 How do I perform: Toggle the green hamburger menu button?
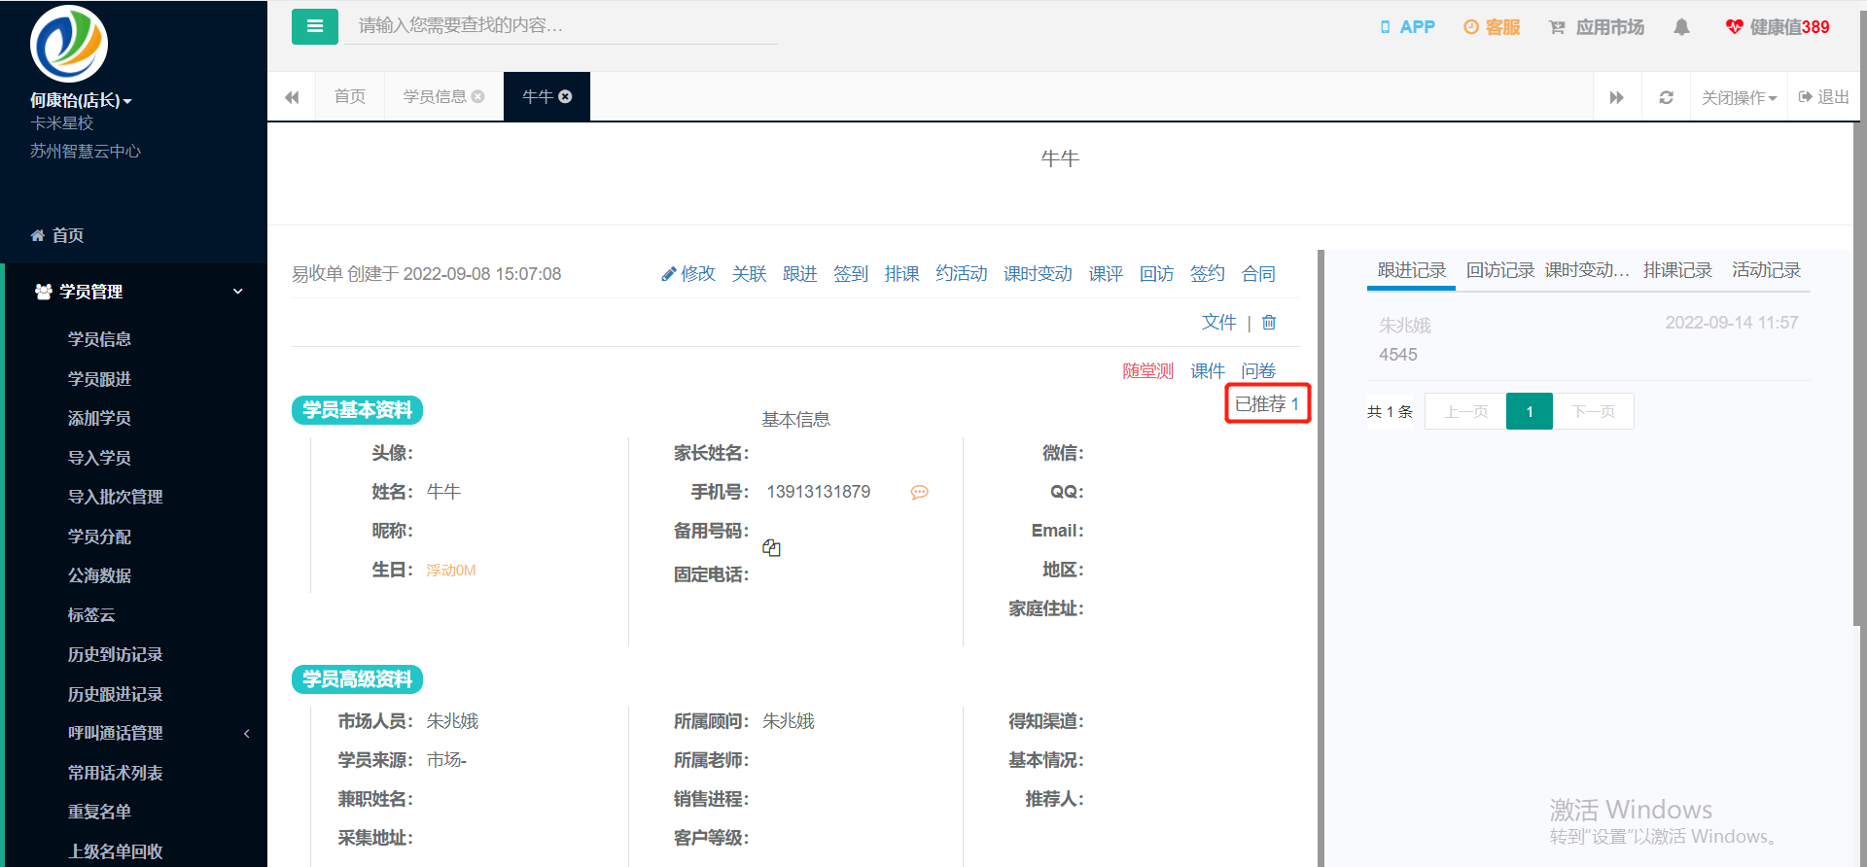tap(315, 26)
